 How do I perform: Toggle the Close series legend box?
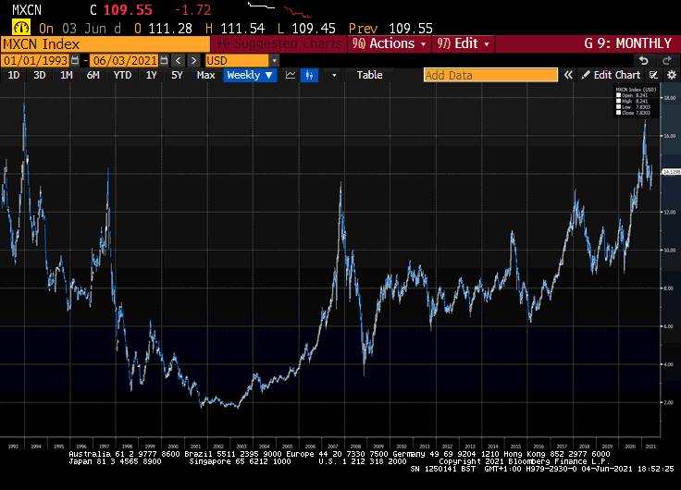click(619, 110)
